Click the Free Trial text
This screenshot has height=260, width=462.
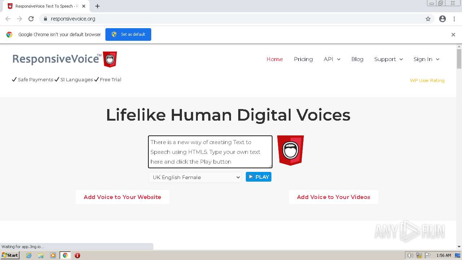[x=110, y=80]
